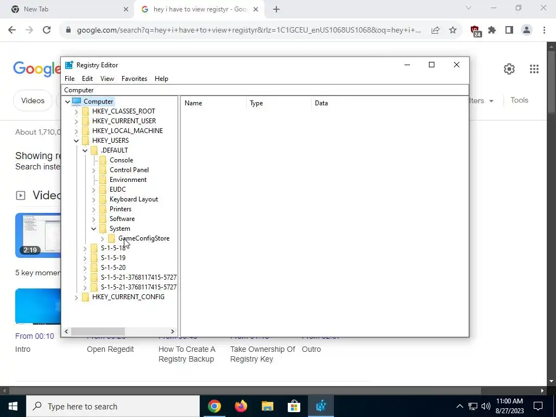Open the Edit menu in Registry Editor
Image resolution: width=556 pixels, height=417 pixels.
click(x=87, y=79)
